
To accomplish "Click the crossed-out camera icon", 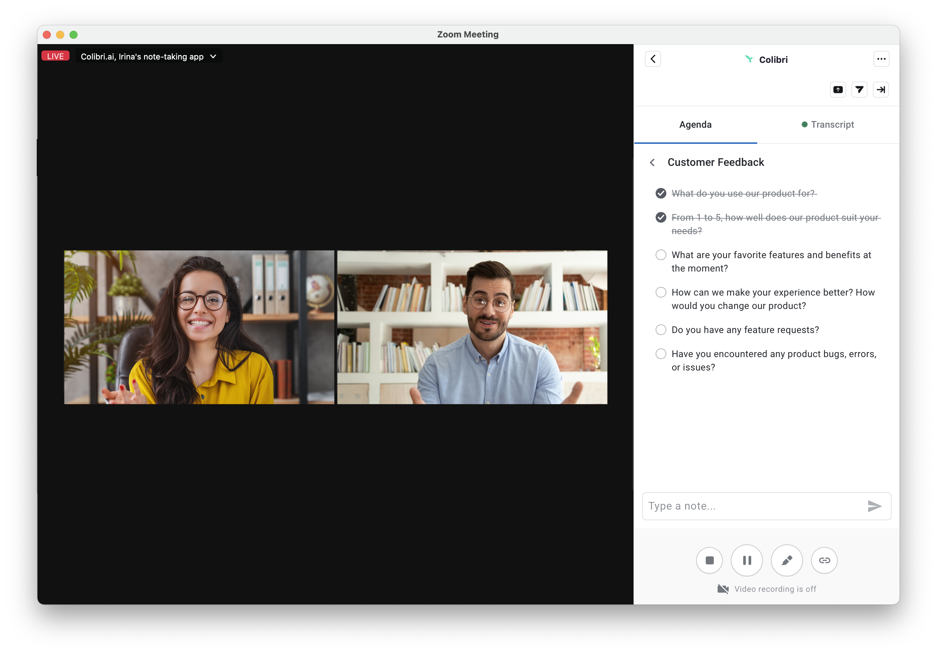I will 723,589.
